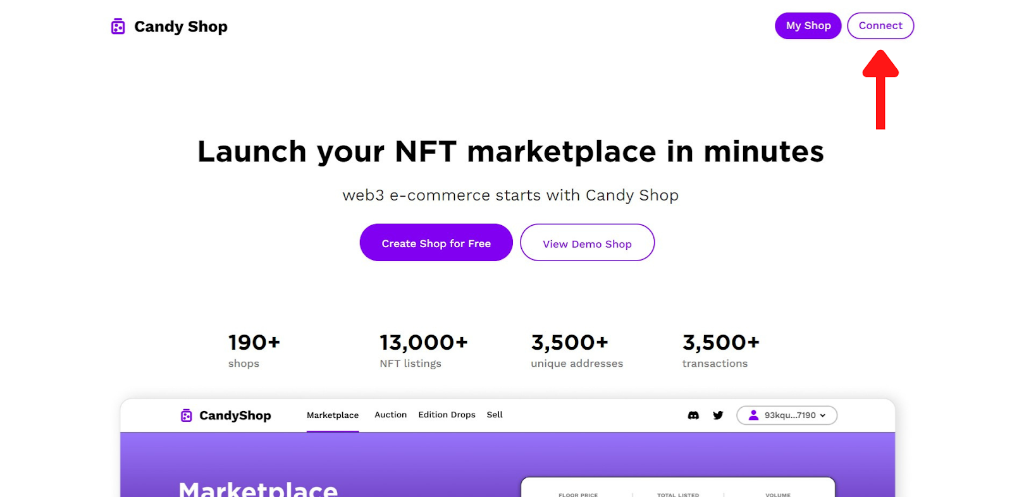Viewport: 1012px width, 497px height.
Task: Go to the Sell tab
Action: (495, 415)
